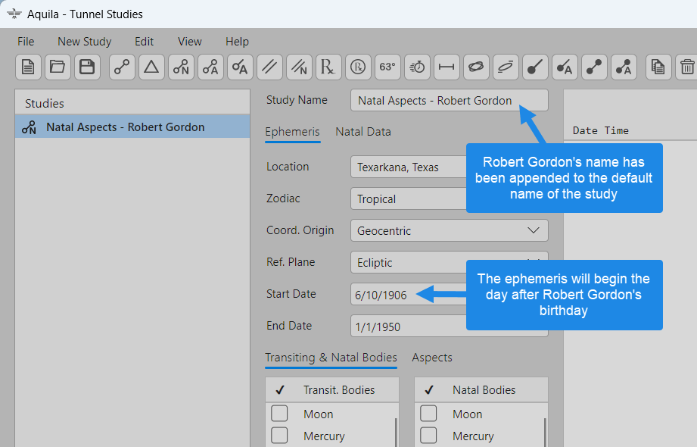Screen dimensions: 697x447
Task: Click the single filled dot with line icon
Action: [x=535, y=67]
